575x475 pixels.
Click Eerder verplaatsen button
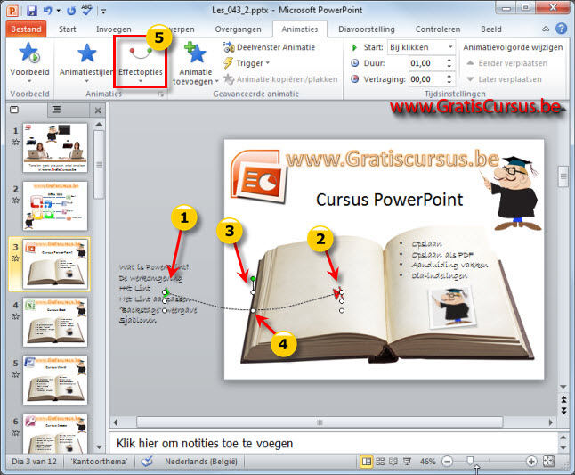point(506,63)
